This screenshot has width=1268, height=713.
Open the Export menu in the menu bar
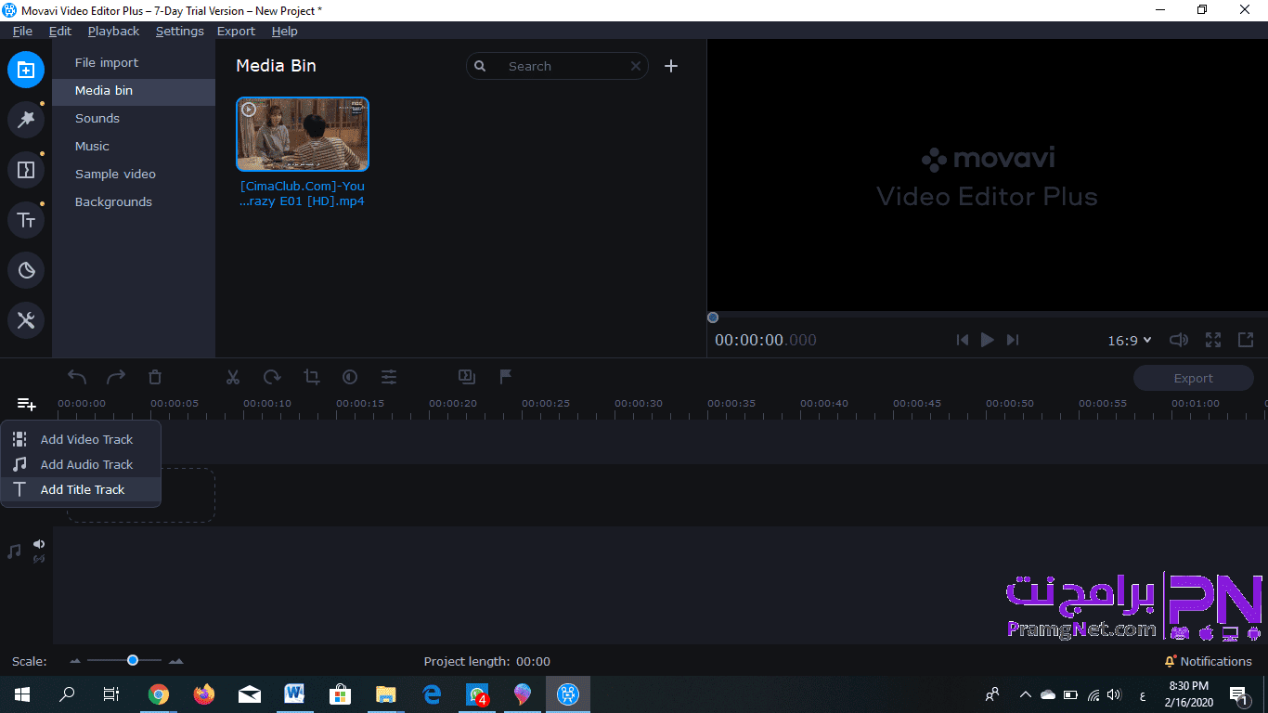tap(236, 31)
